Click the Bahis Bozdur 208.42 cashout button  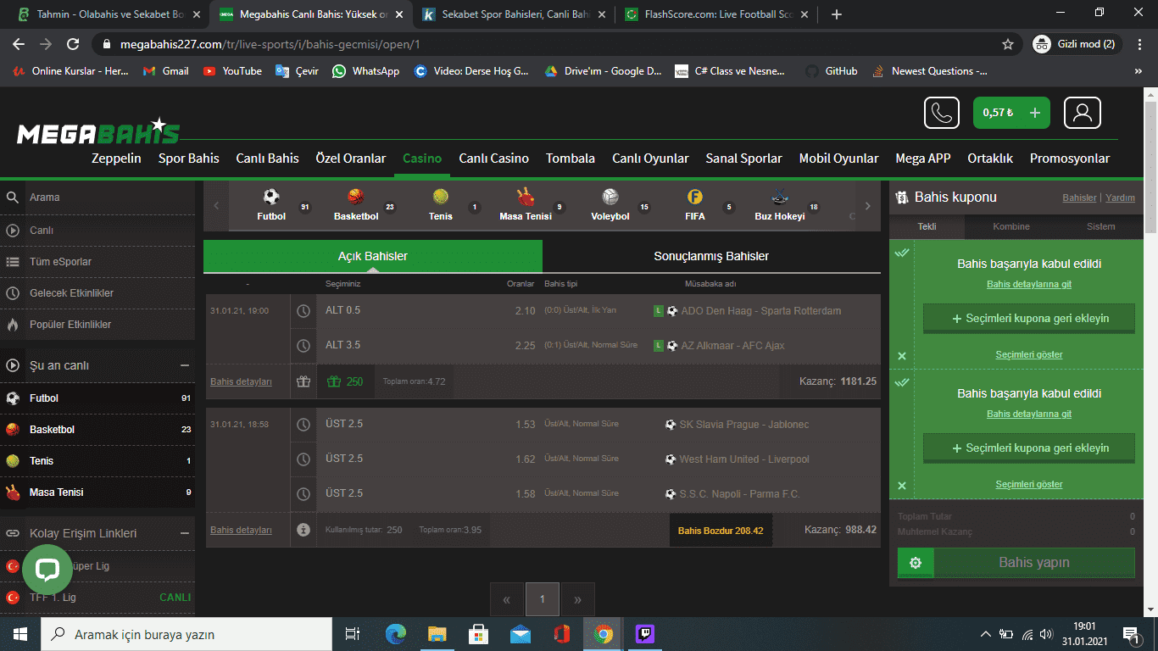click(721, 531)
